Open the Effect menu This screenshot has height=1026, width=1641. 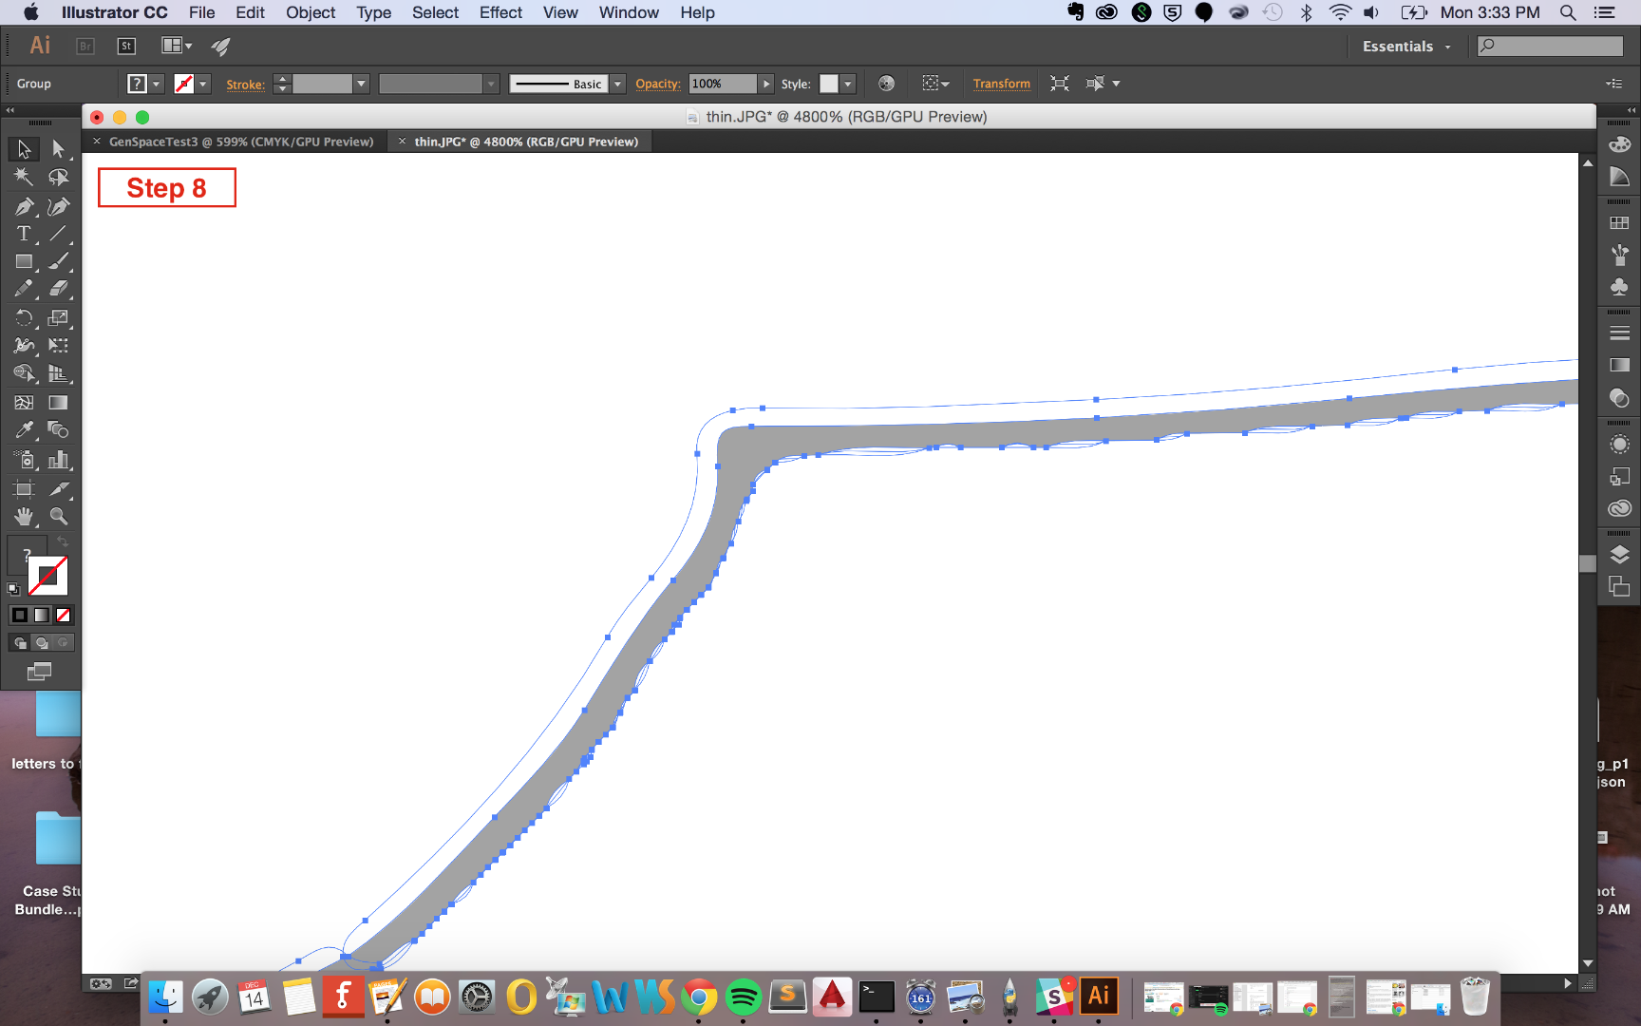500,12
